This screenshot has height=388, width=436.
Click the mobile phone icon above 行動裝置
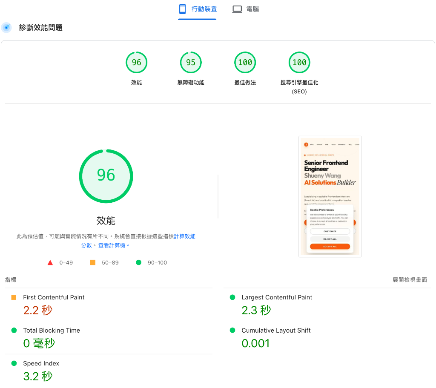pyautogui.click(x=183, y=8)
